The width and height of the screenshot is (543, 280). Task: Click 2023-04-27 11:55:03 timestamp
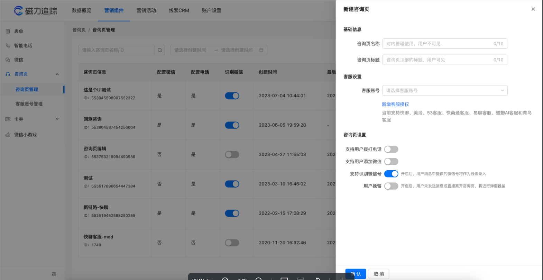tap(282, 154)
